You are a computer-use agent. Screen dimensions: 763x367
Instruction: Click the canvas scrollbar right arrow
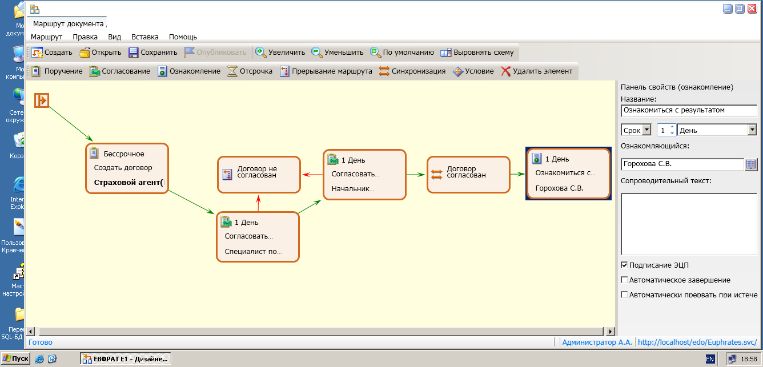(611, 331)
